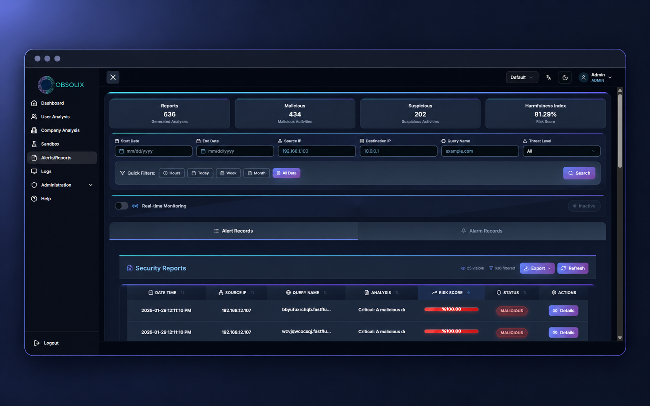The width and height of the screenshot is (650, 406).
Task: Click the vertical page scrollbar thumb
Action: 620,131
